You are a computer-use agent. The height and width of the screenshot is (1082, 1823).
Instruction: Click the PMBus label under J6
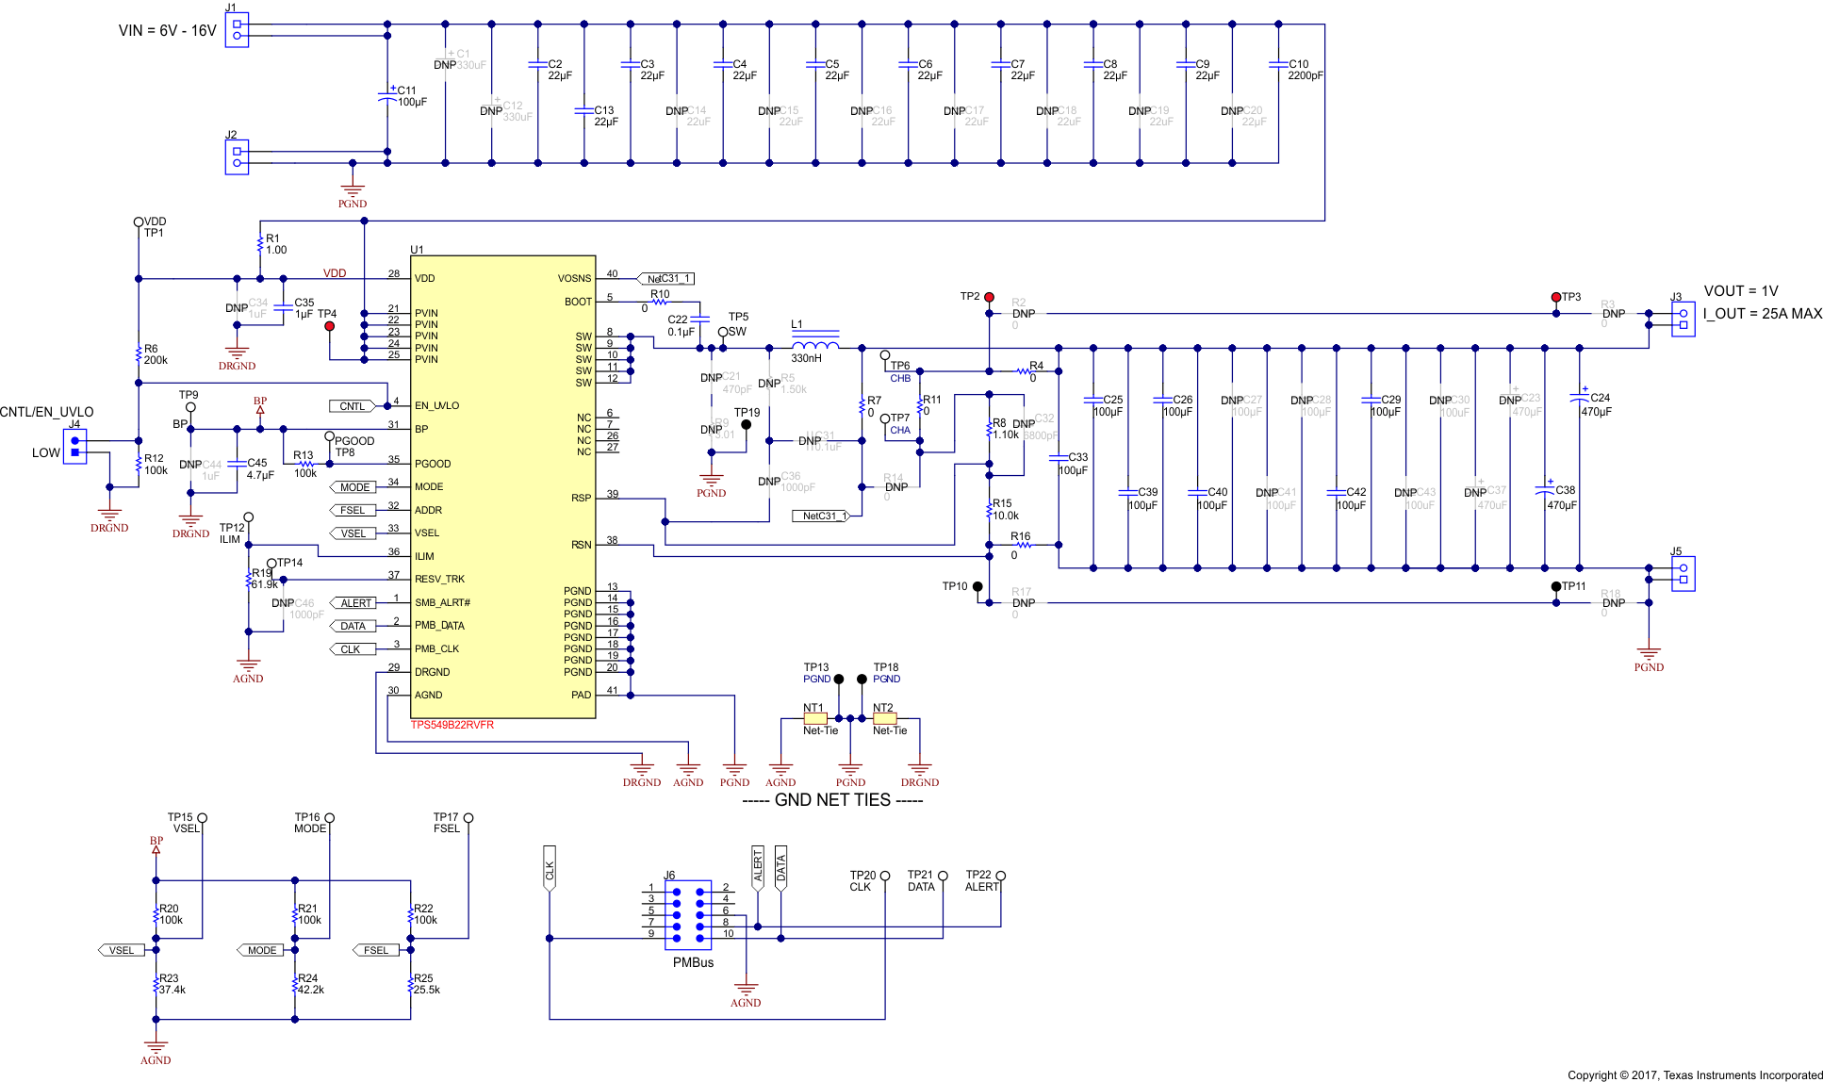(x=693, y=962)
